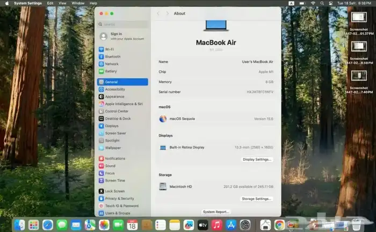This screenshot has width=376, height=232.
Task: Open Calendar showing 18 in the Dock
Action: [x=132, y=225]
